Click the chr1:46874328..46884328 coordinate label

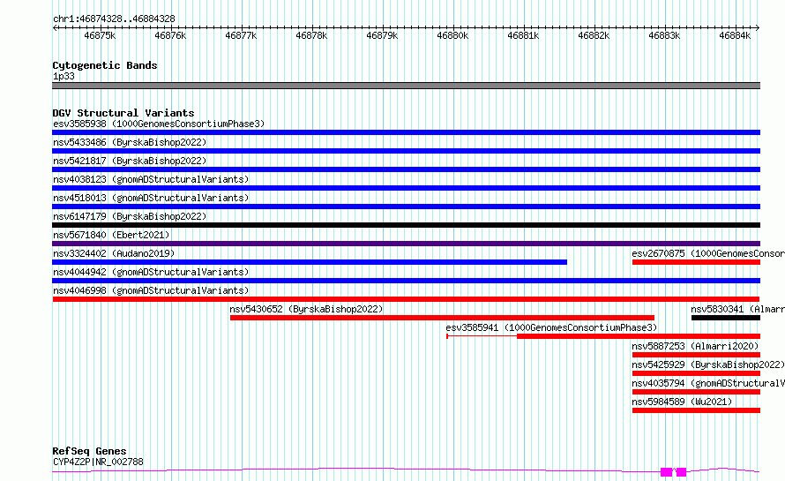point(114,19)
